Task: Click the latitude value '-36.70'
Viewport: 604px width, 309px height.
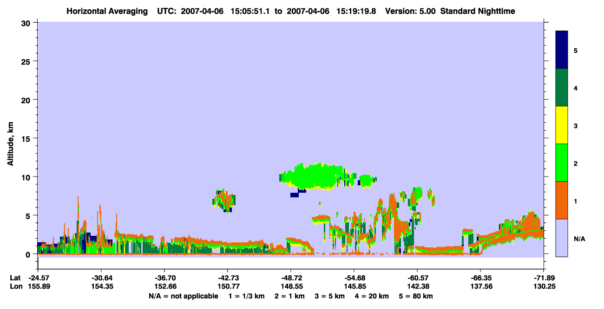Action: tap(164, 278)
